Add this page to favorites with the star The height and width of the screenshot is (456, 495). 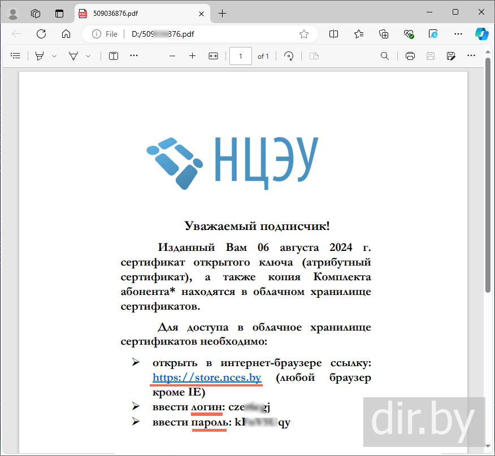click(x=303, y=34)
